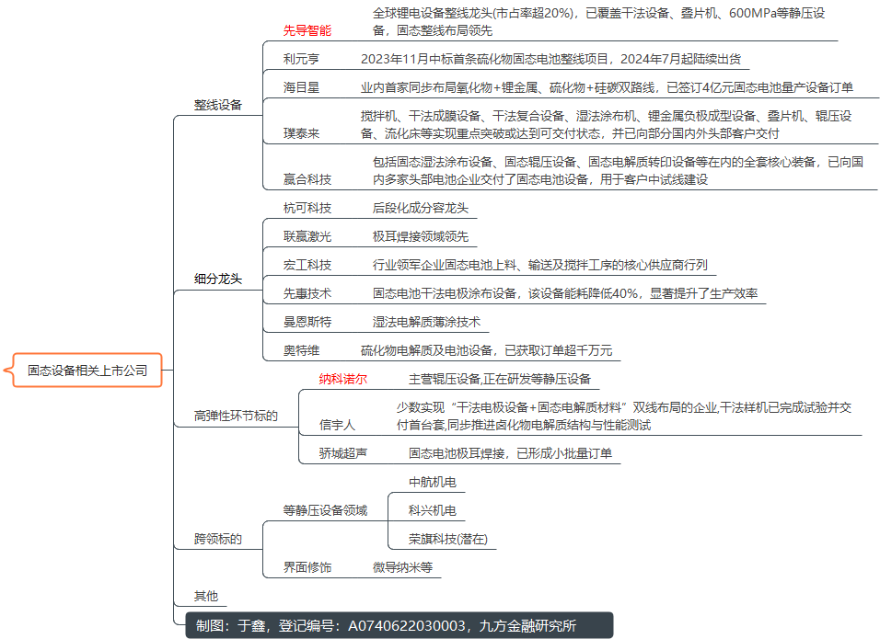
Task: Select the 等静压设备领域 sub-branch
Action: point(325,510)
